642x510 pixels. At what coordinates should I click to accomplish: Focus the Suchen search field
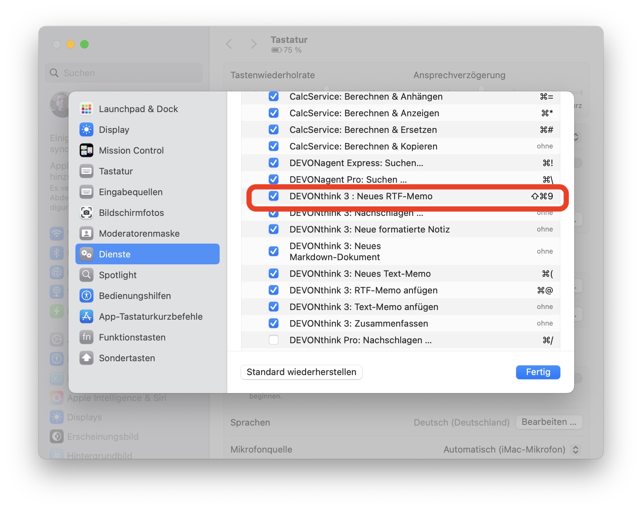[124, 73]
